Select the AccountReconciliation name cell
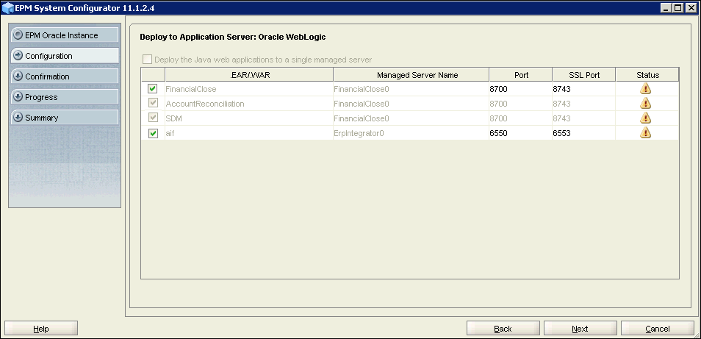The height and width of the screenshot is (339, 701). (249, 104)
